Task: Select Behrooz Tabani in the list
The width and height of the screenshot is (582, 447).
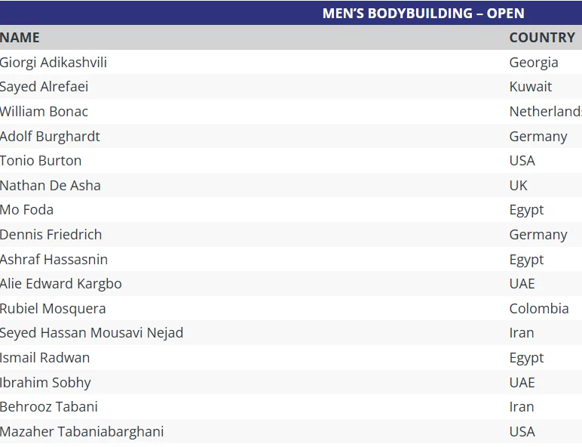Action: pos(49,407)
